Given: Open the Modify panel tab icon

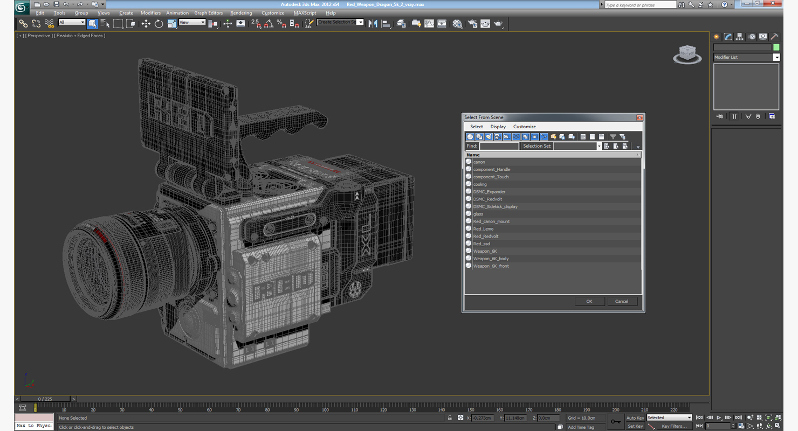Looking at the screenshot, I should coord(728,37).
